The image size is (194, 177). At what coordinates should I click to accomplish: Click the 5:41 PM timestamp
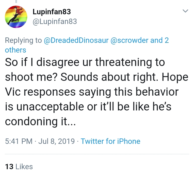coord(19,141)
